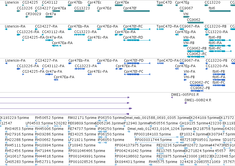The image size is (235, 166).
Task: Click the TpnC47D-RA transcript label
Action: 168,26
